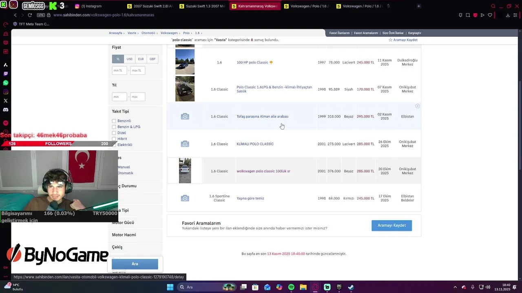Click the blue Aramayı Kaydet button
522x293 pixels.
(x=391, y=225)
